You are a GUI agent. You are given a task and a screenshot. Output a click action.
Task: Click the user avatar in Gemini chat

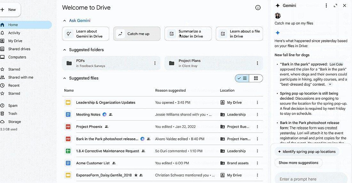(x=278, y=15)
